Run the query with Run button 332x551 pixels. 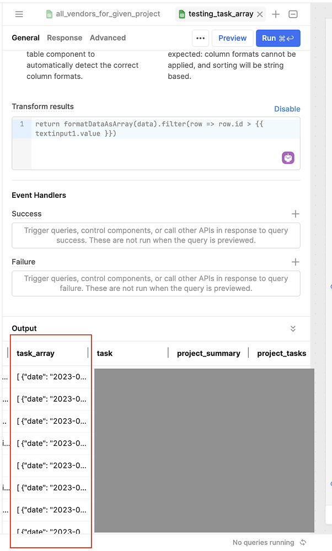(x=278, y=38)
